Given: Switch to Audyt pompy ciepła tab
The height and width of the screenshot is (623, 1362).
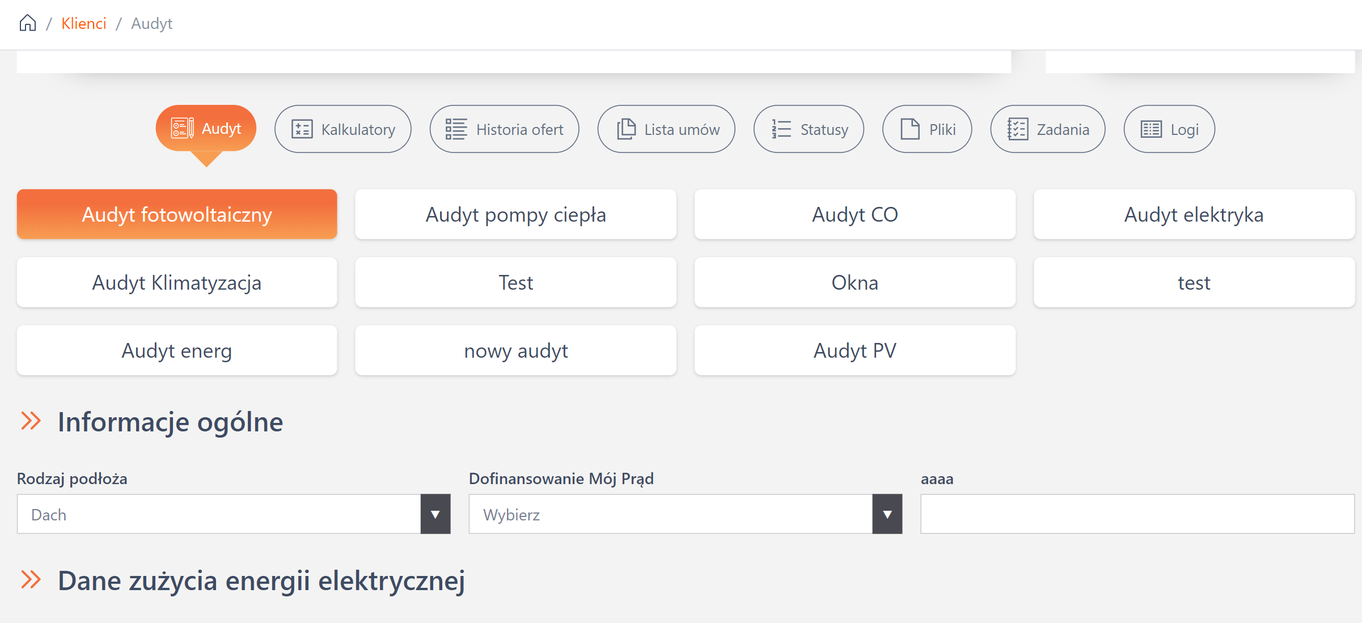Looking at the screenshot, I should [515, 215].
